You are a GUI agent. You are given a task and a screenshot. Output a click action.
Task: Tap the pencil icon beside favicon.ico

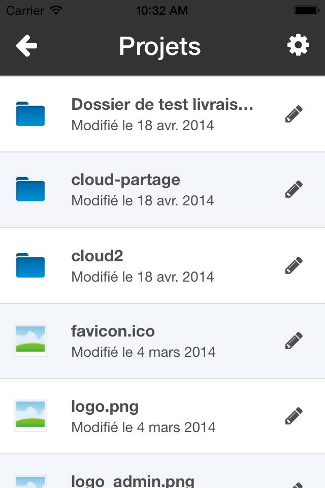pyautogui.click(x=294, y=341)
